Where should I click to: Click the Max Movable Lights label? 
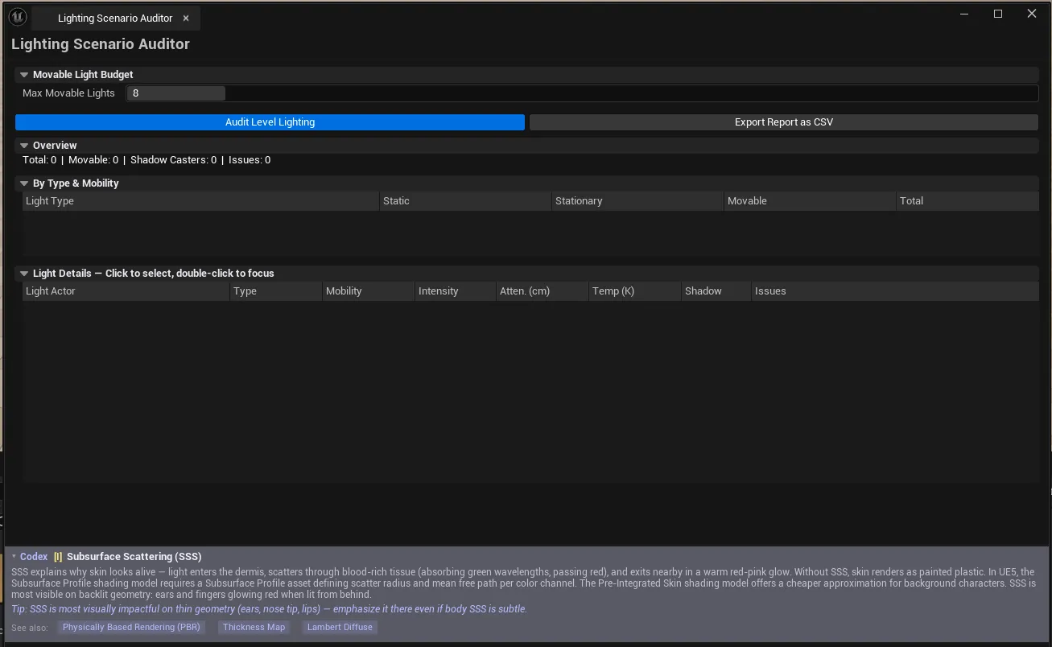pyautogui.click(x=68, y=93)
